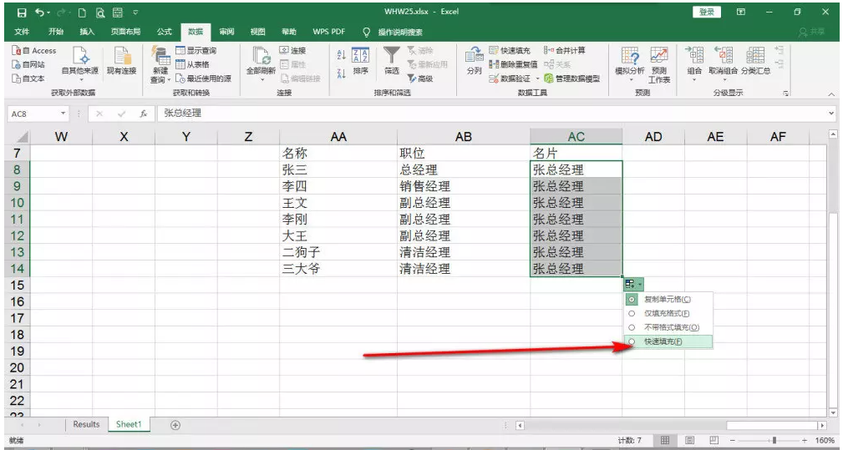This screenshot has width=843, height=450.
Task: Open Recent Sources (最近使用的源)
Action: 203,78
